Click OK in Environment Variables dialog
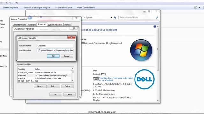This screenshot has height=114, width=204. pyautogui.click(x=55, y=95)
